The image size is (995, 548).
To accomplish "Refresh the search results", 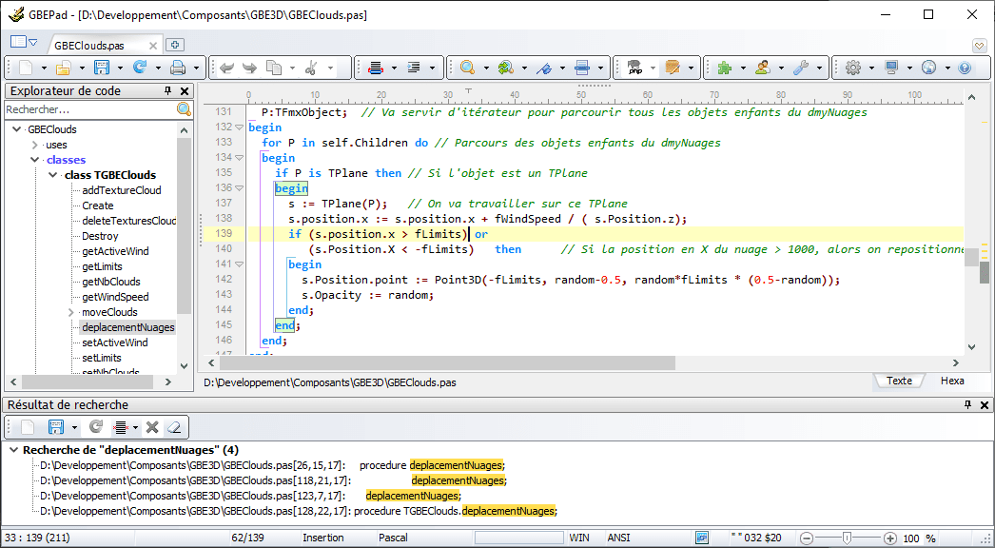I will pos(96,427).
